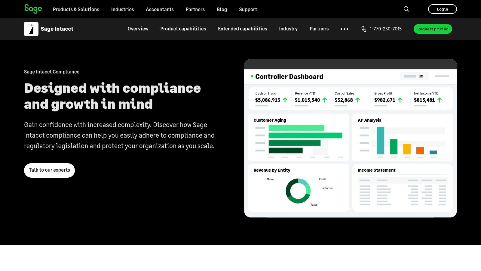Image resolution: width=481 pixels, height=271 pixels.
Task: Open the Industries menu
Action: tap(123, 9)
